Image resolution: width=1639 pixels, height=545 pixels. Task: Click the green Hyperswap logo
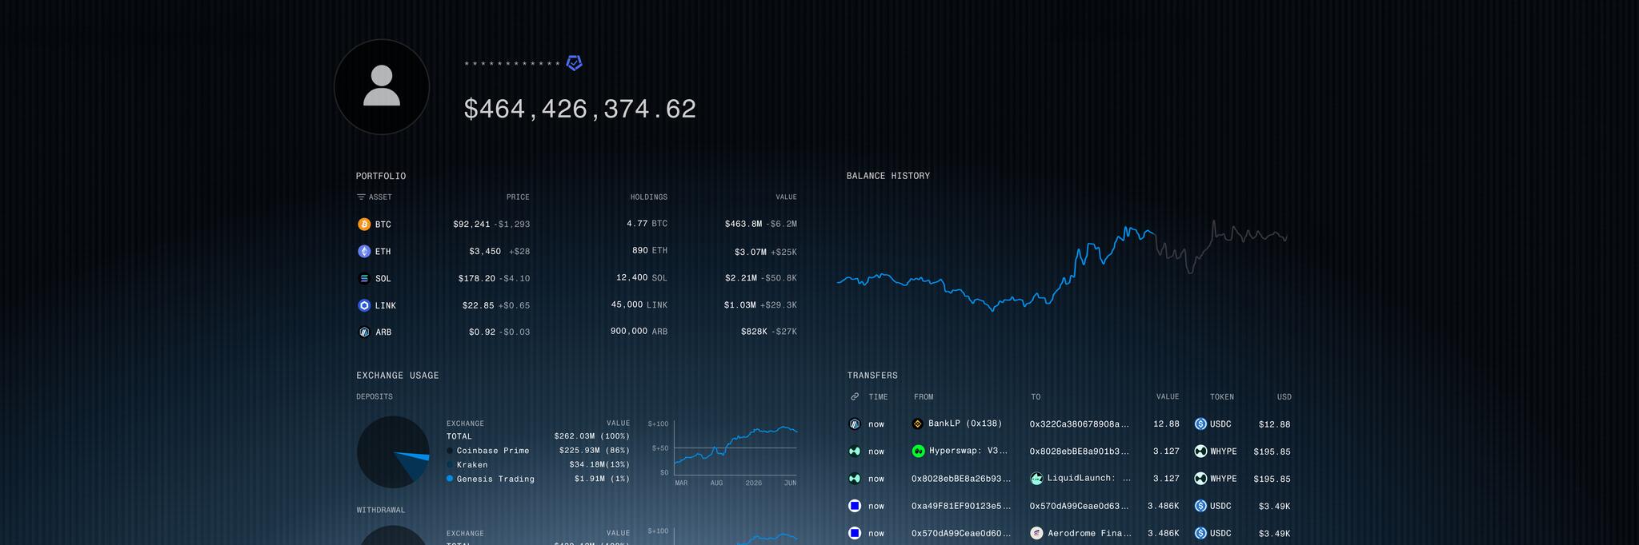click(919, 452)
